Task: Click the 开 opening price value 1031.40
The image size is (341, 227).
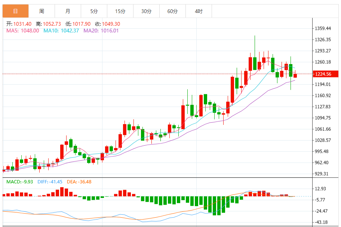Action: tap(23, 24)
